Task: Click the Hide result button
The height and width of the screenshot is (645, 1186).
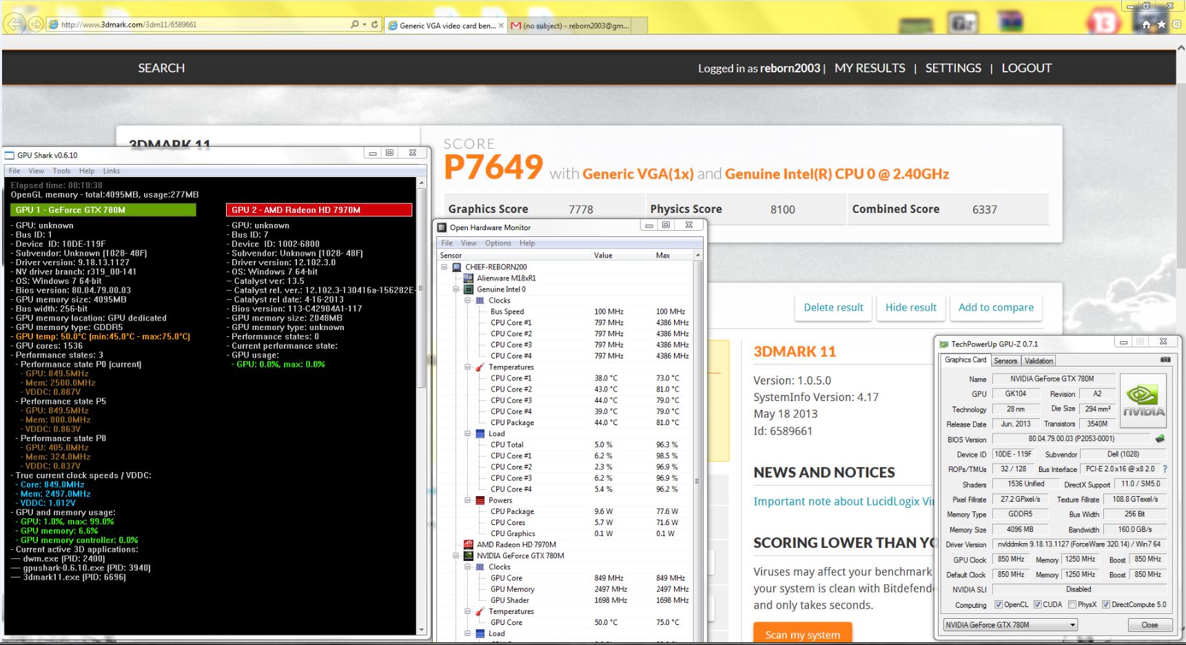Action: (910, 307)
